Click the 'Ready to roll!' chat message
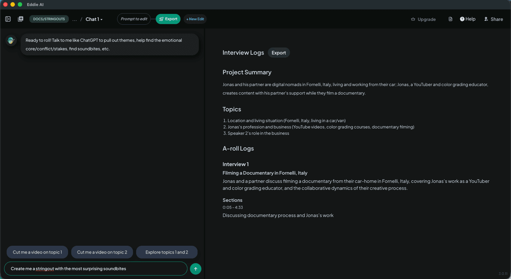This screenshot has width=511, height=279. (x=110, y=45)
